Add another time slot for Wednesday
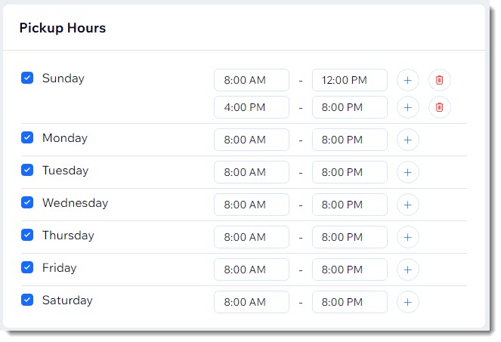 (x=408, y=205)
